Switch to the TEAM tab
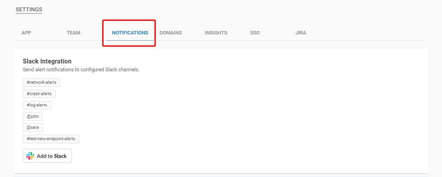Screen dimensions: 442x177 click(x=74, y=33)
